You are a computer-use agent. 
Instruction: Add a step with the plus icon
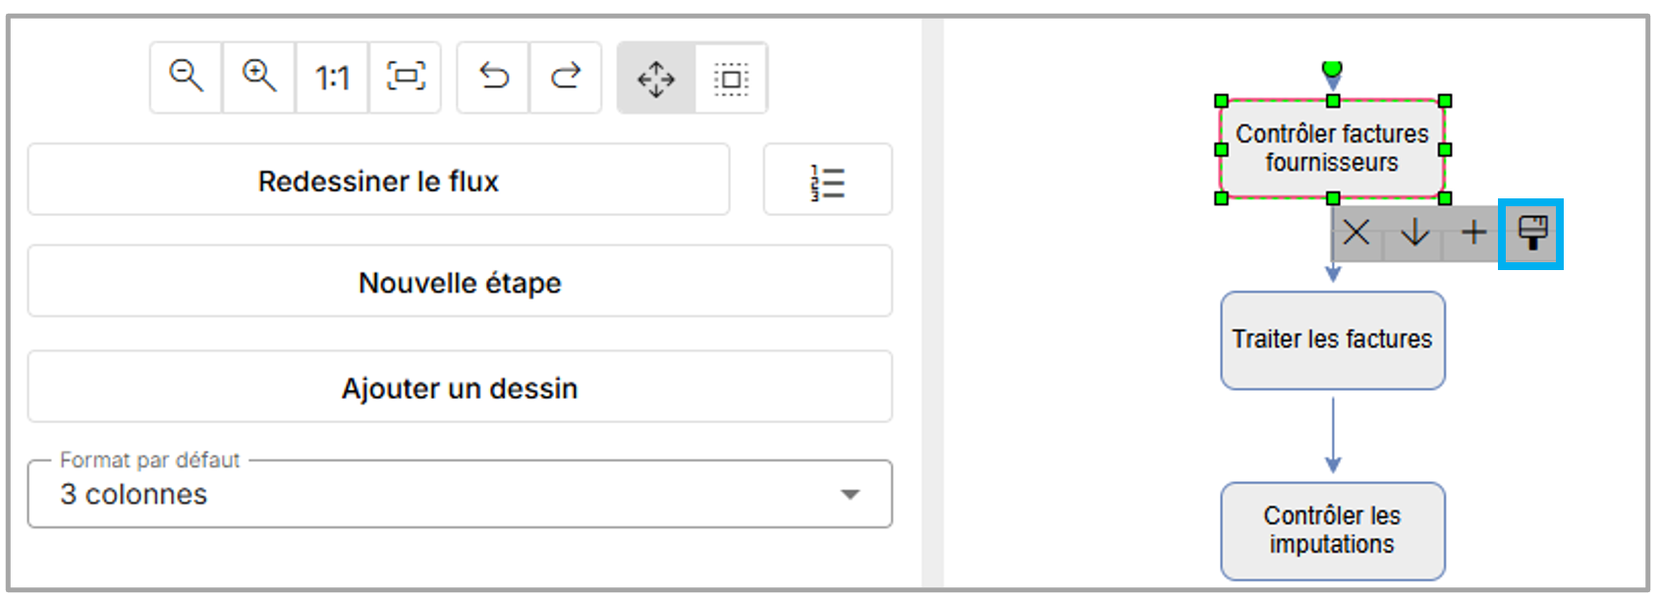[1473, 233]
